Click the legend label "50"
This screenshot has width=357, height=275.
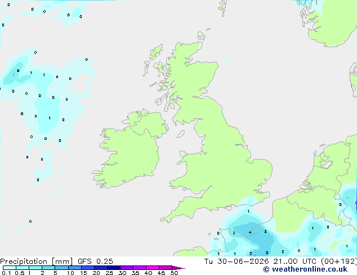point(174,273)
